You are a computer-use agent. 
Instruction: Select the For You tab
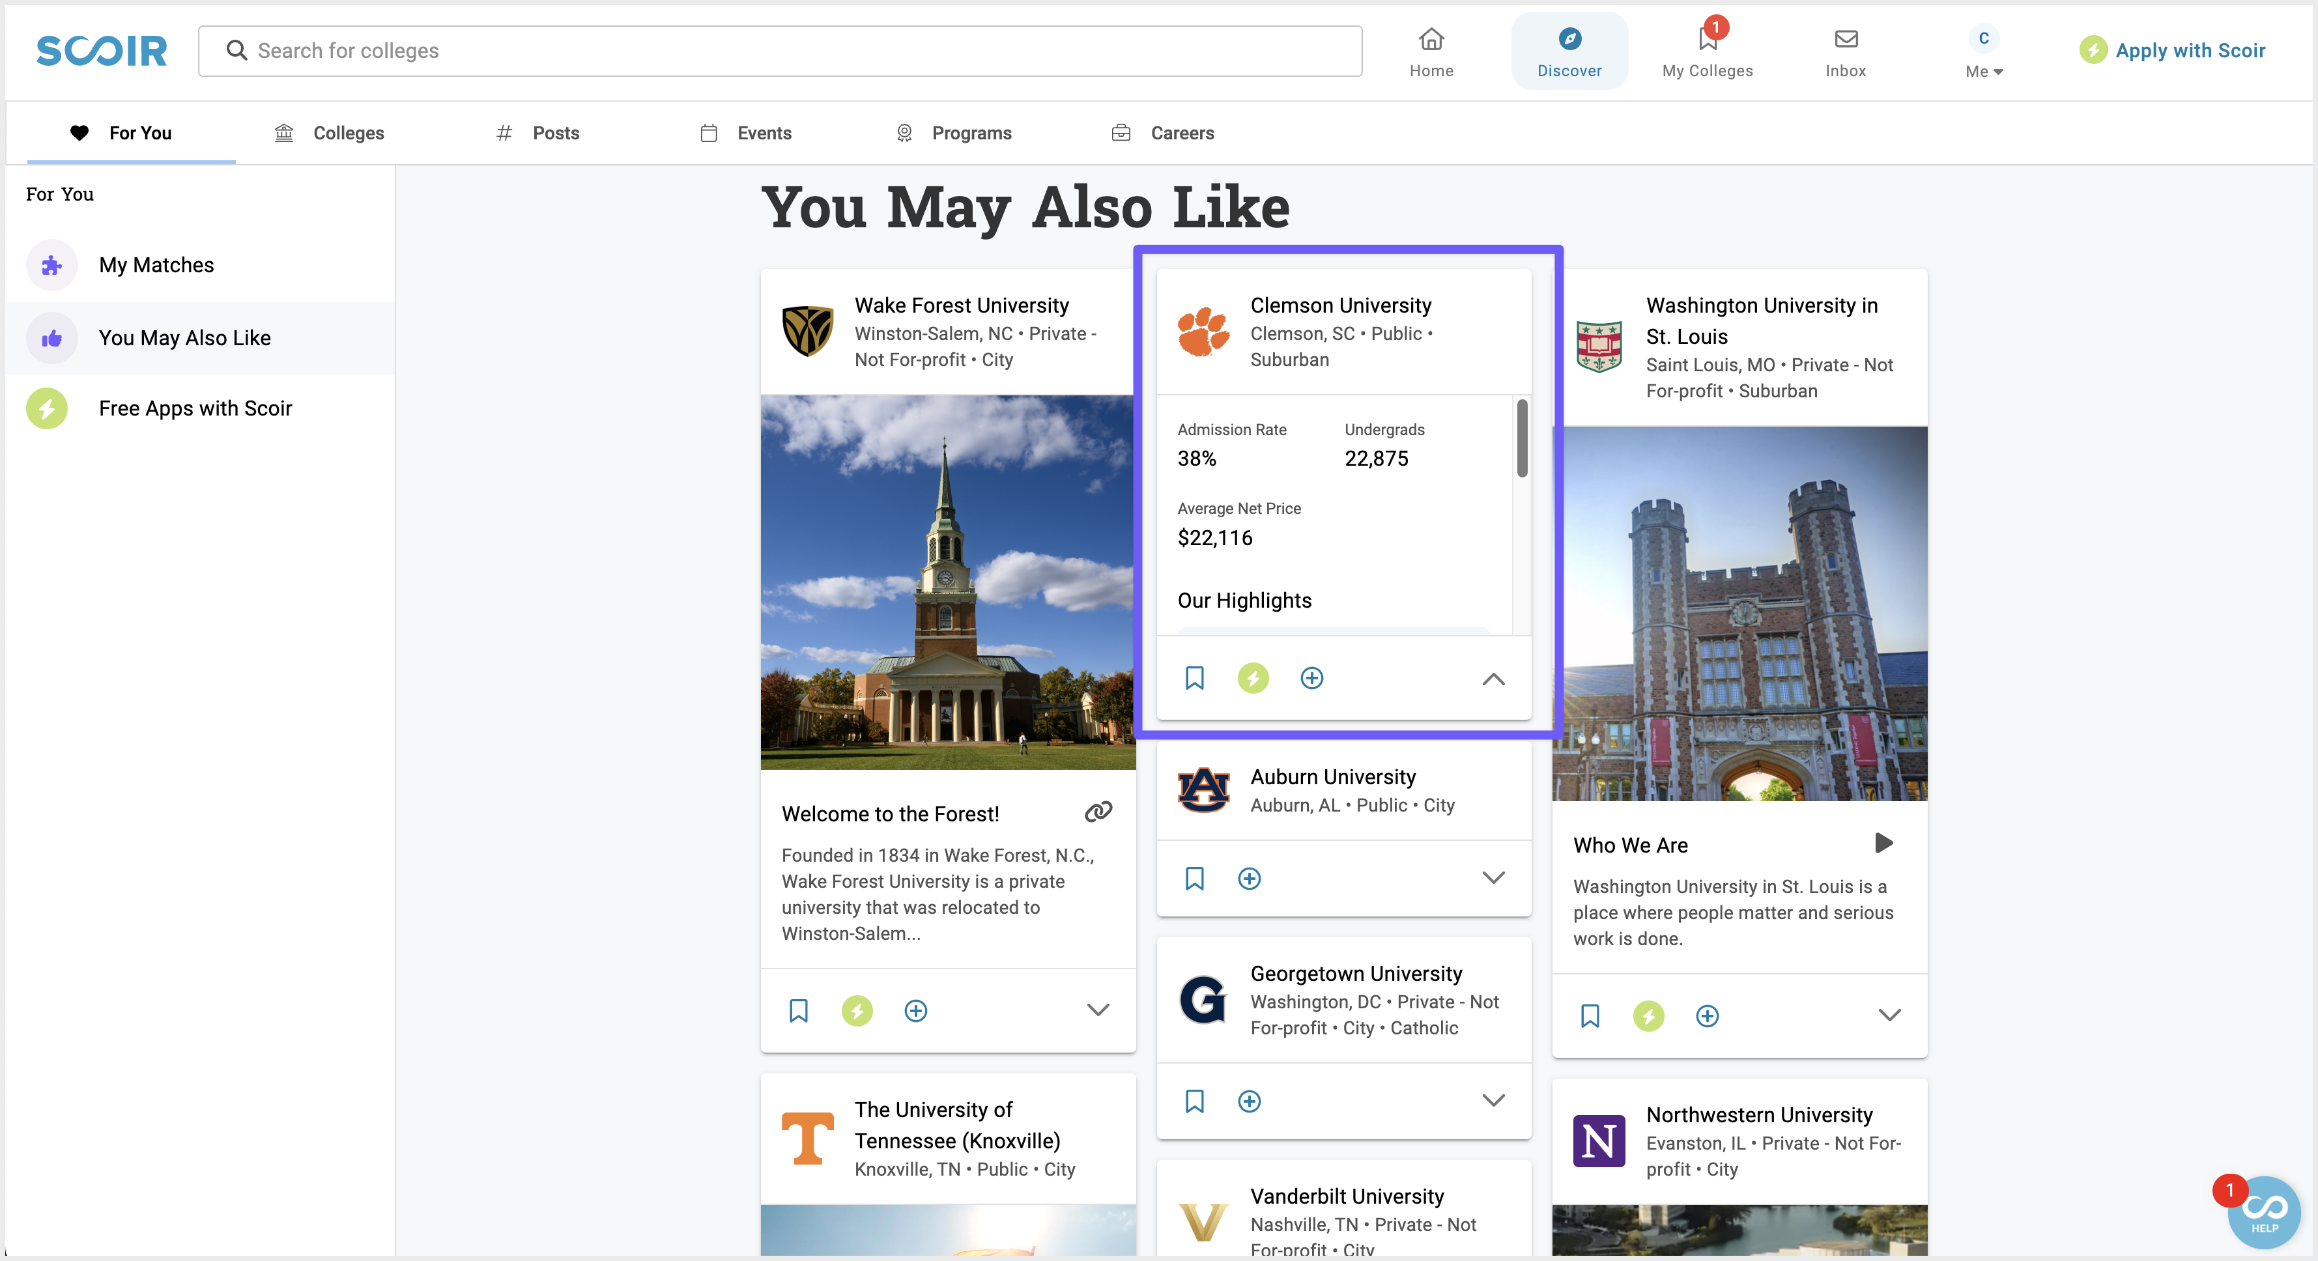132,133
